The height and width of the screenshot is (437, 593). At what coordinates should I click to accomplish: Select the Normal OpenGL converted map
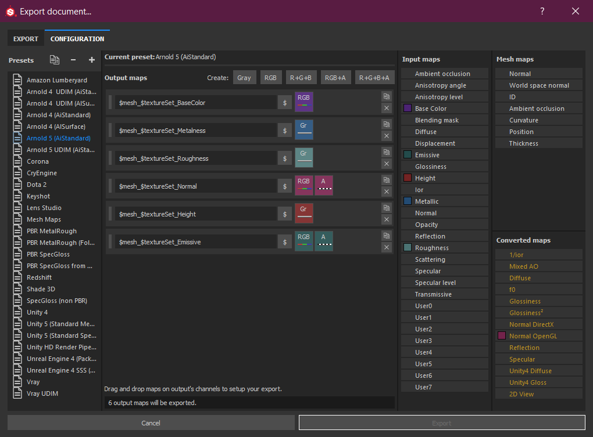539,336
